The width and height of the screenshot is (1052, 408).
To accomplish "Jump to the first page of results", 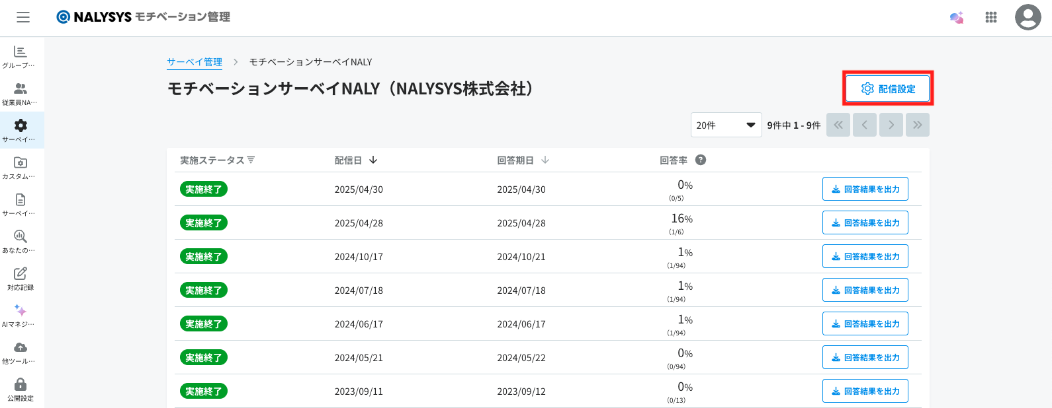I will [x=838, y=125].
